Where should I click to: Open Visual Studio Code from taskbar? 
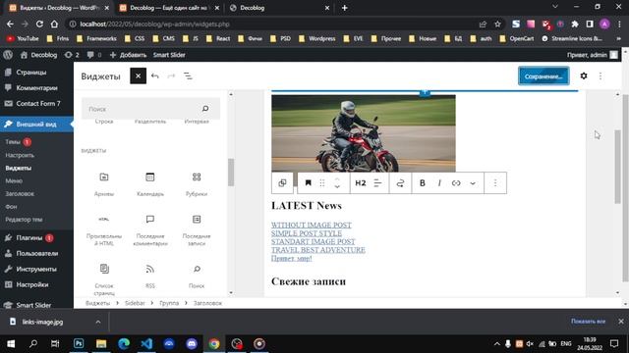coord(146,344)
